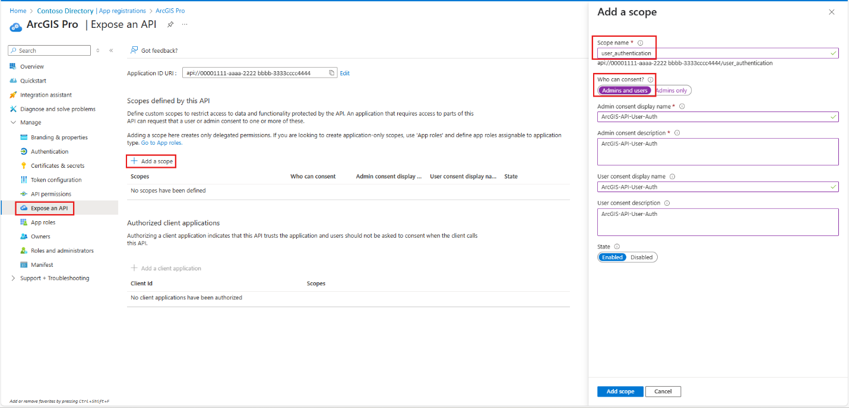Click Cancel in the Add a scope panel
The image size is (849, 408).
click(x=663, y=391)
